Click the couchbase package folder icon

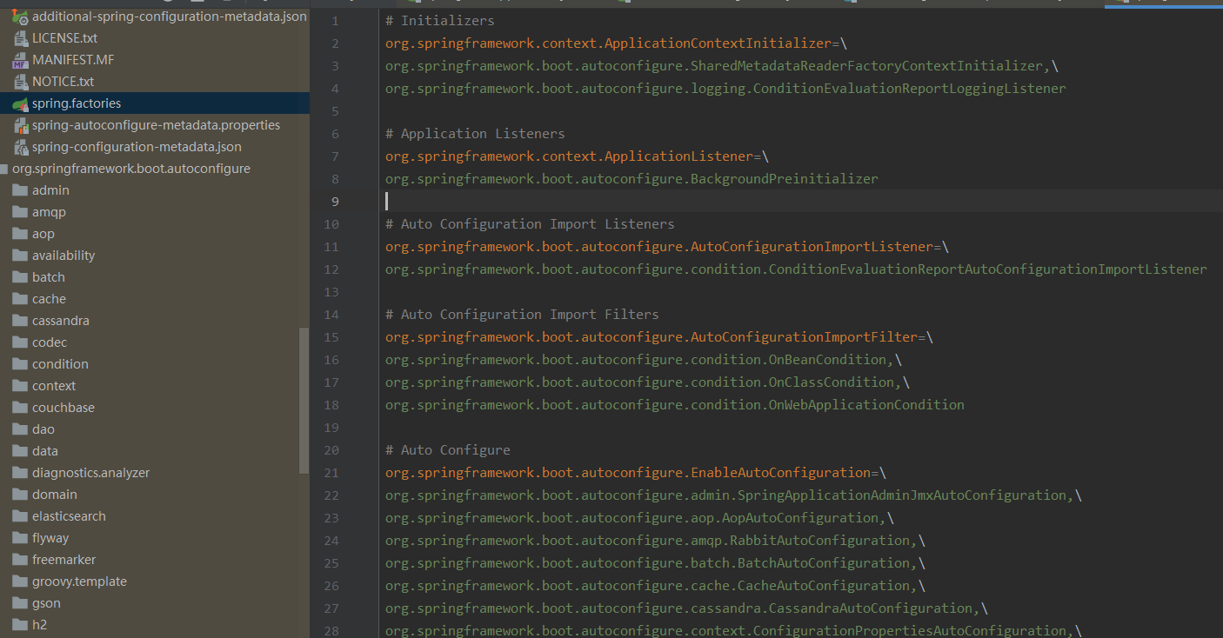pos(20,408)
